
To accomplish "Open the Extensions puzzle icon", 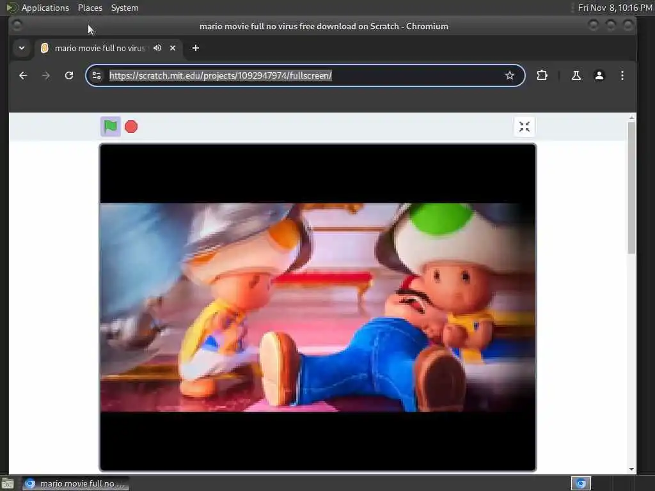I will pos(542,75).
